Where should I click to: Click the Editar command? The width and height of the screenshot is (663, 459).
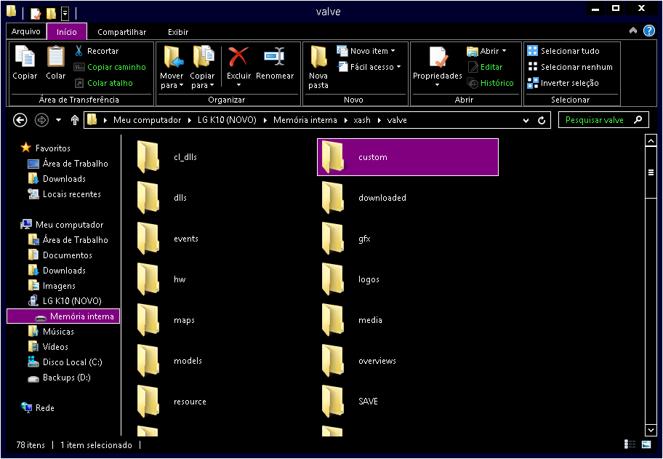pos(485,67)
